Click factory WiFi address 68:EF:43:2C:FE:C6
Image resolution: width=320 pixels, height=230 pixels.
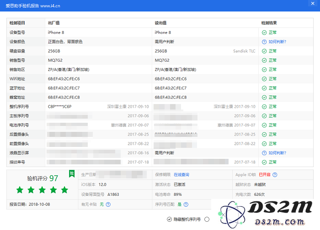point(64,79)
